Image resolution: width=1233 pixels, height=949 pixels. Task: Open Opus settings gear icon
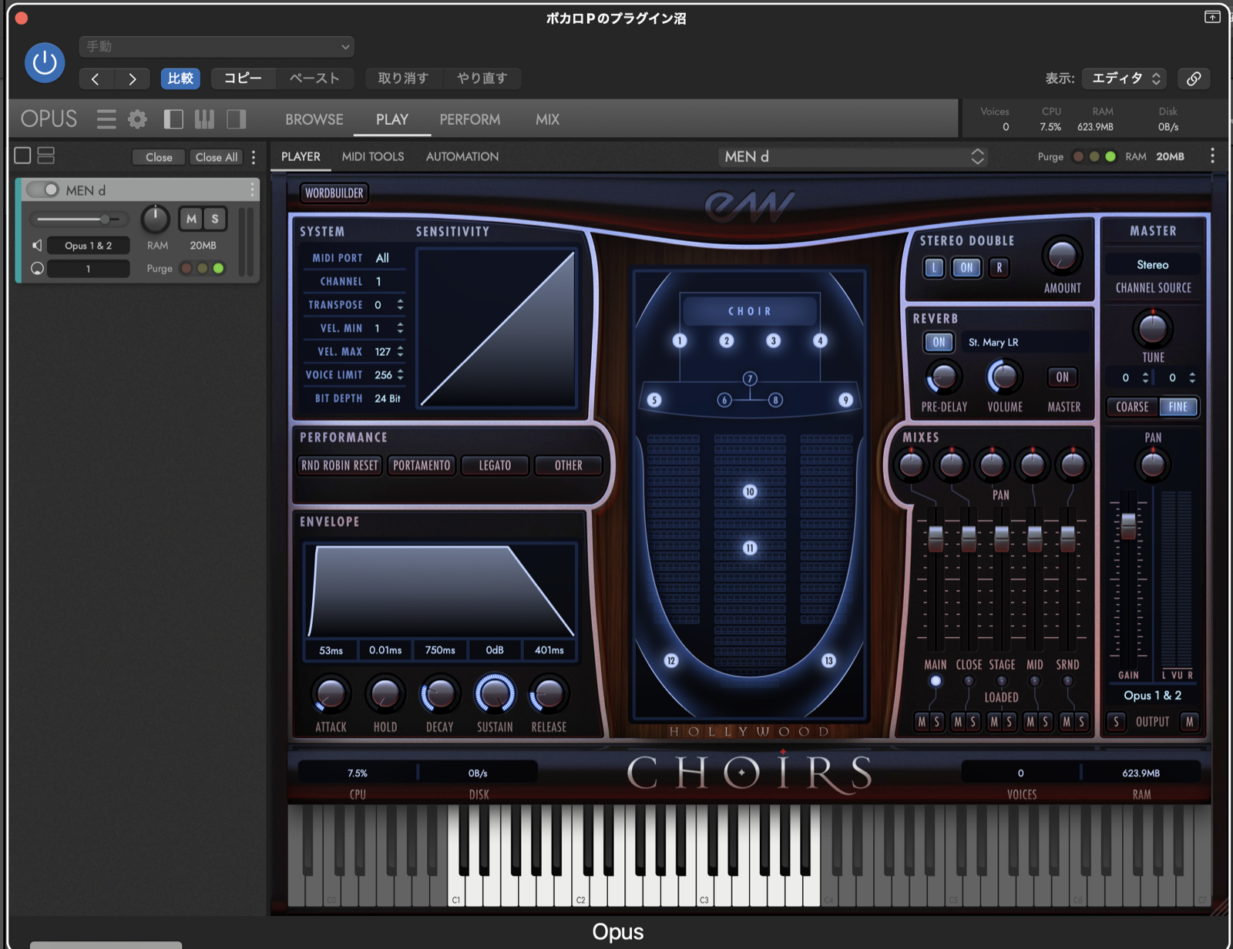[x=137, y=119]
